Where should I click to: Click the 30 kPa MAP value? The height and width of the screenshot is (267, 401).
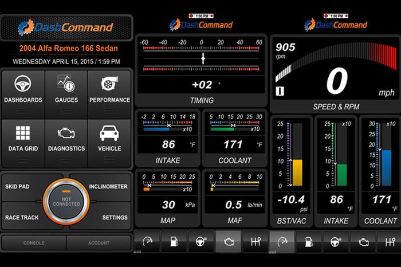coord(168,205)
